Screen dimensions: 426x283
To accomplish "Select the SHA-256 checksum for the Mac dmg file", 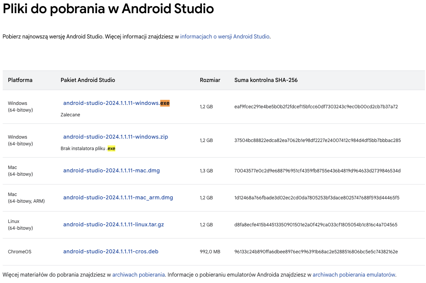I will 317,171.
